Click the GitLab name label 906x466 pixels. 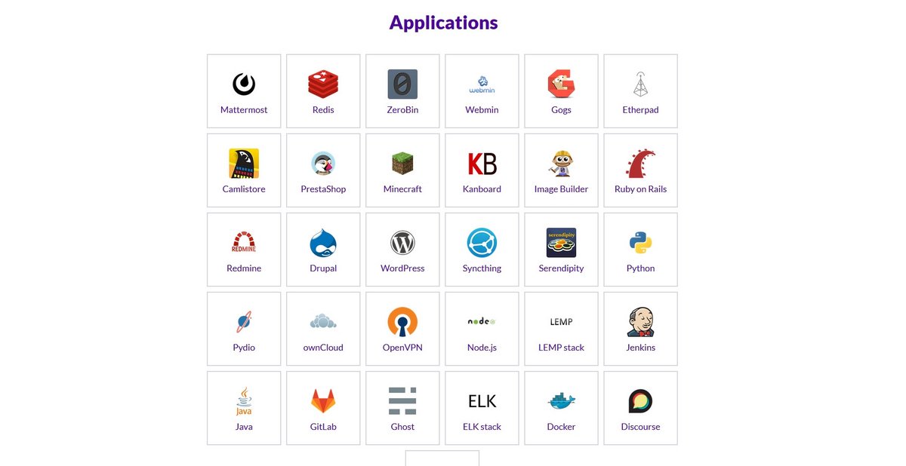[323, 427]
